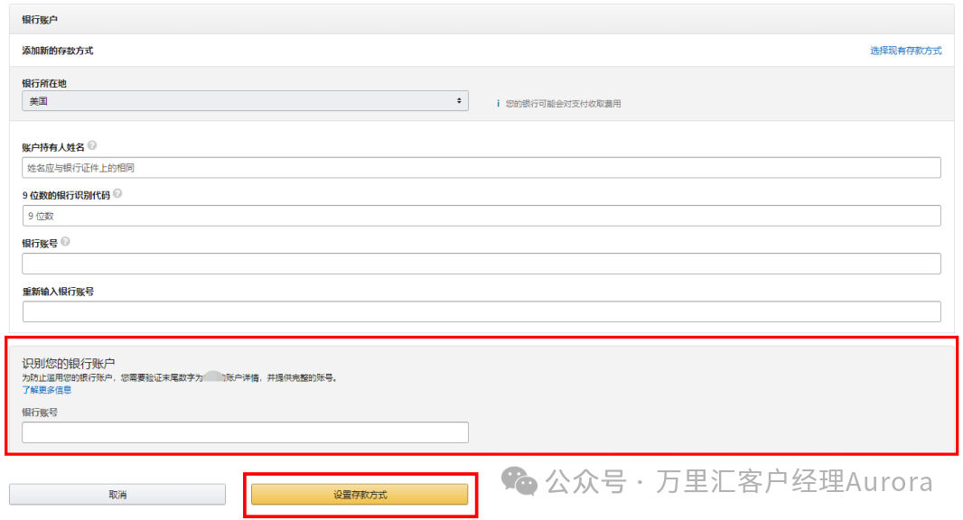
Task: Click help icon next to 9 位数的银行识别代码
Action: pos(117,194)
